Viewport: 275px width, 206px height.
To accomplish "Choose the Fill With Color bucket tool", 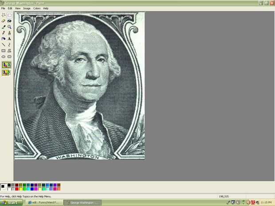I will (9, 21).
